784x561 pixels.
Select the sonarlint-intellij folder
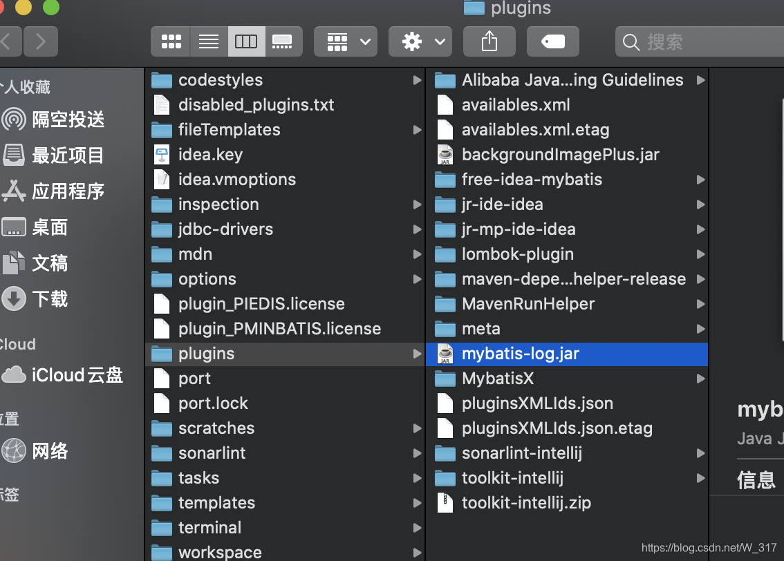(567, 453)
